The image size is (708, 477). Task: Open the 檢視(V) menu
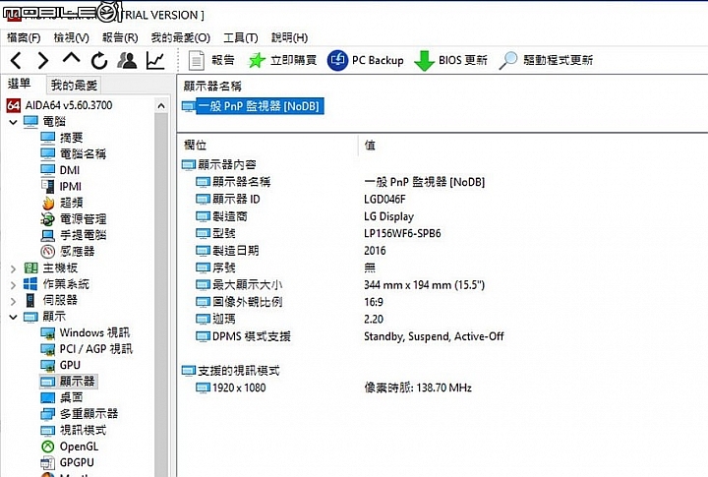[72, 37]
